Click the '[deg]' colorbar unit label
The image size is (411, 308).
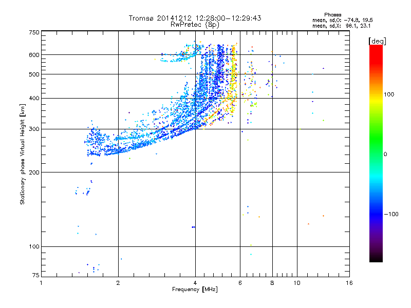click(377, 41)
